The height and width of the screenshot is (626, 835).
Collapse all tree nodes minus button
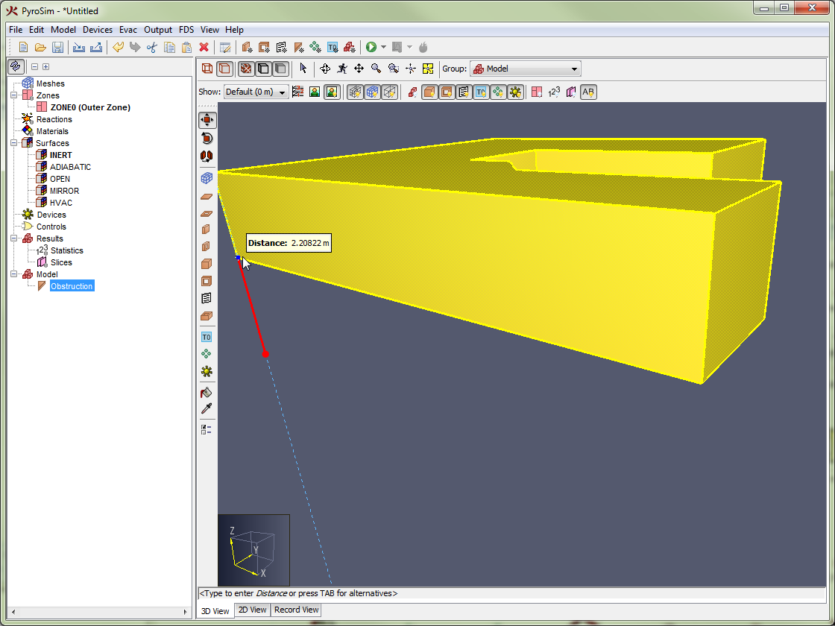34,66
